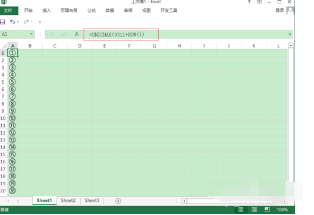314x215 pixels.
Task: Open the Undo history dropdown arrow
Action: (18, 22)
